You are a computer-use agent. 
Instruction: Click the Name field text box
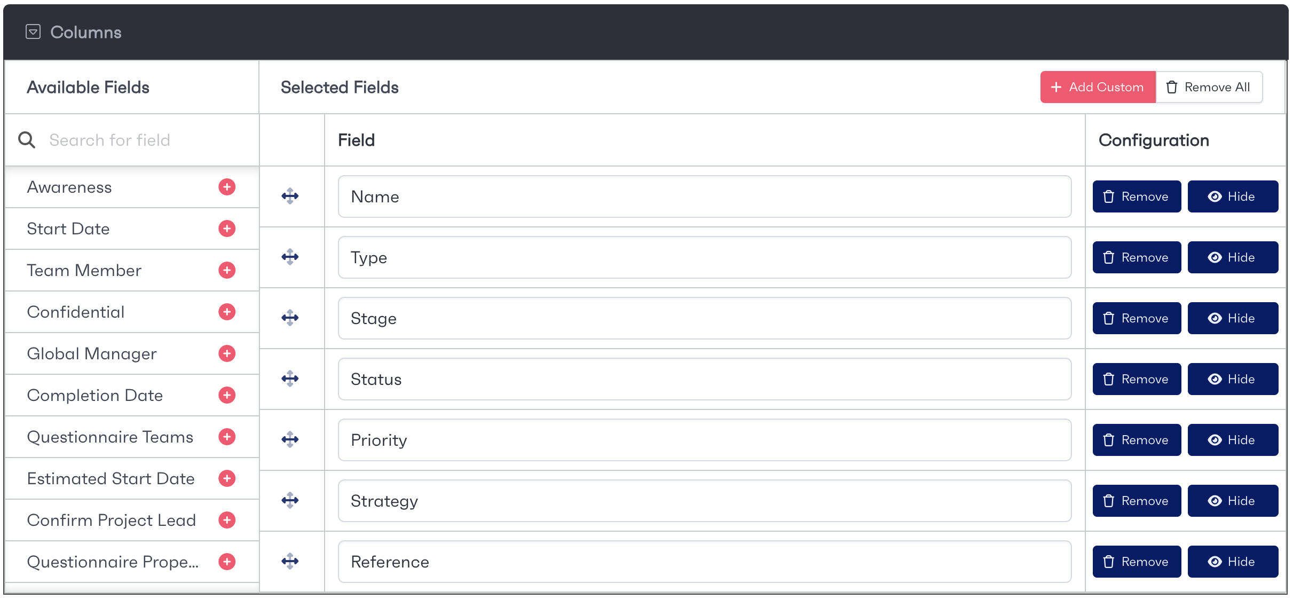tap(704, 196)
